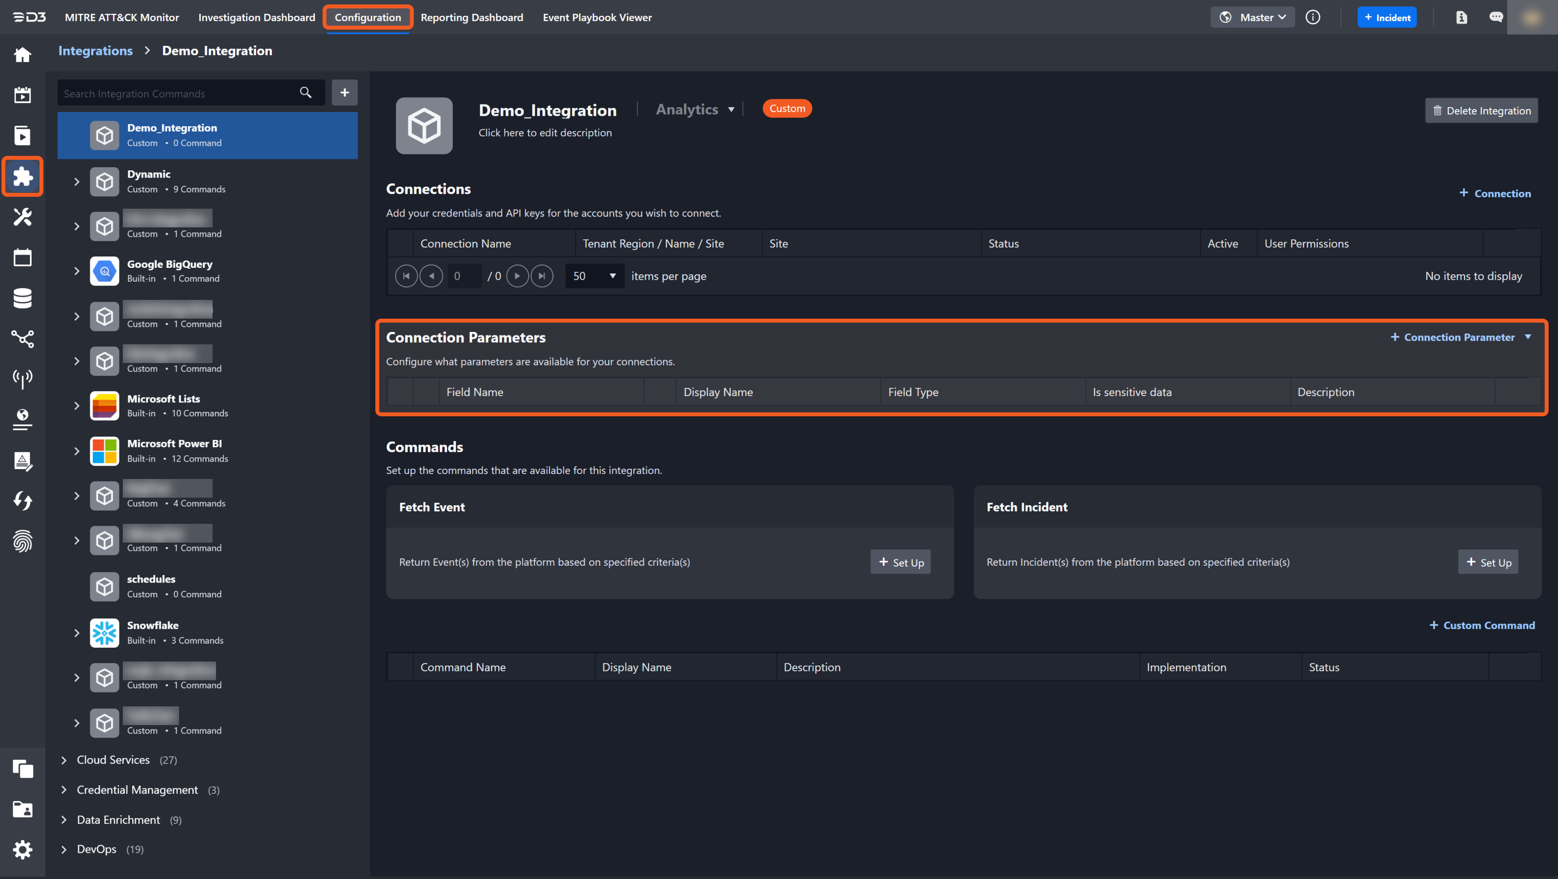Open the fingerprint sidebar icon

(x=22, y=541)
